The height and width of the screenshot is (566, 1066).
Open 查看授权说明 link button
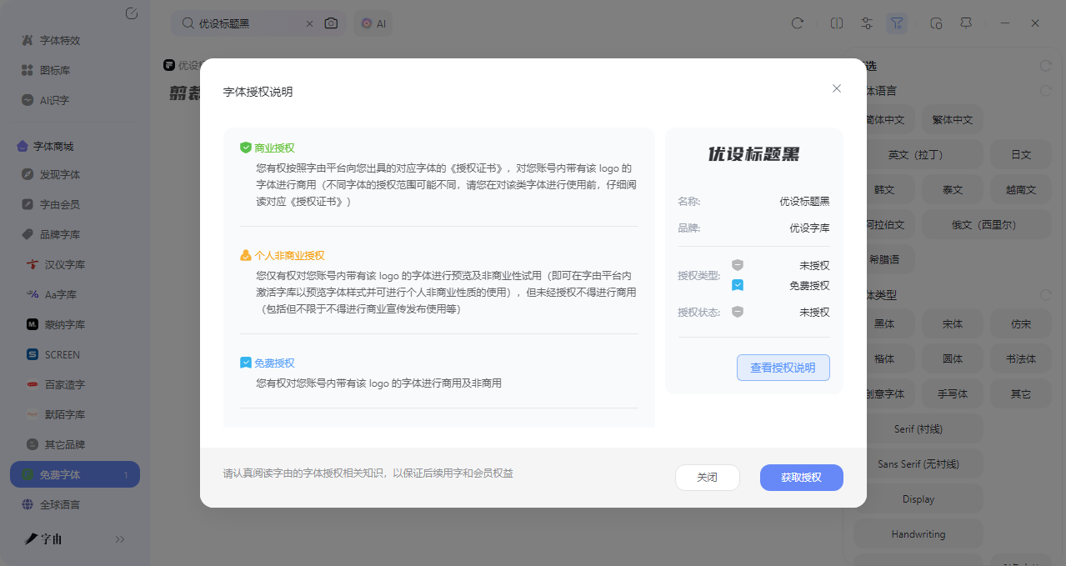pos(783,368)
